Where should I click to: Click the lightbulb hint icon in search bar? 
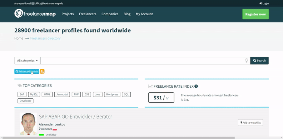tap(247, 61)
